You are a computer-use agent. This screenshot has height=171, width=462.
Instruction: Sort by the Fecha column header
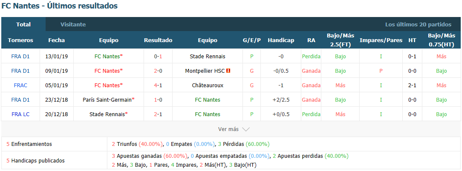tap(57, 40)
